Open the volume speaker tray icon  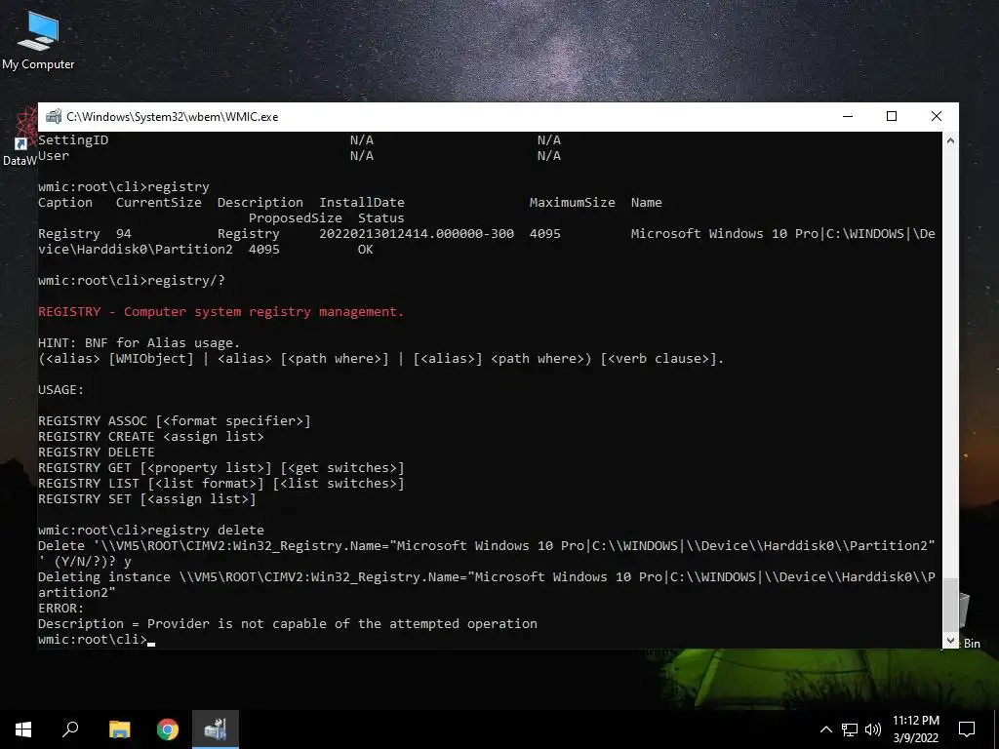coord(873,729)
